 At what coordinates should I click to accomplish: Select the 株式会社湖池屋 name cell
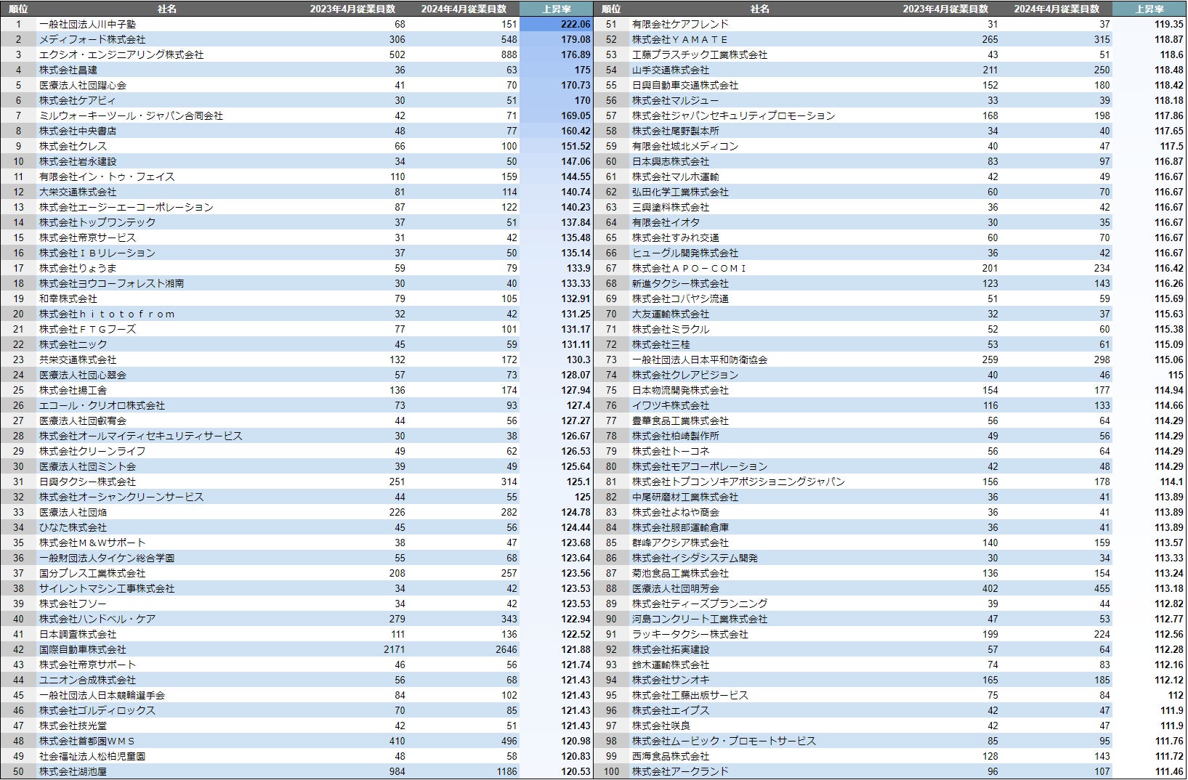[x=73, y=771]
